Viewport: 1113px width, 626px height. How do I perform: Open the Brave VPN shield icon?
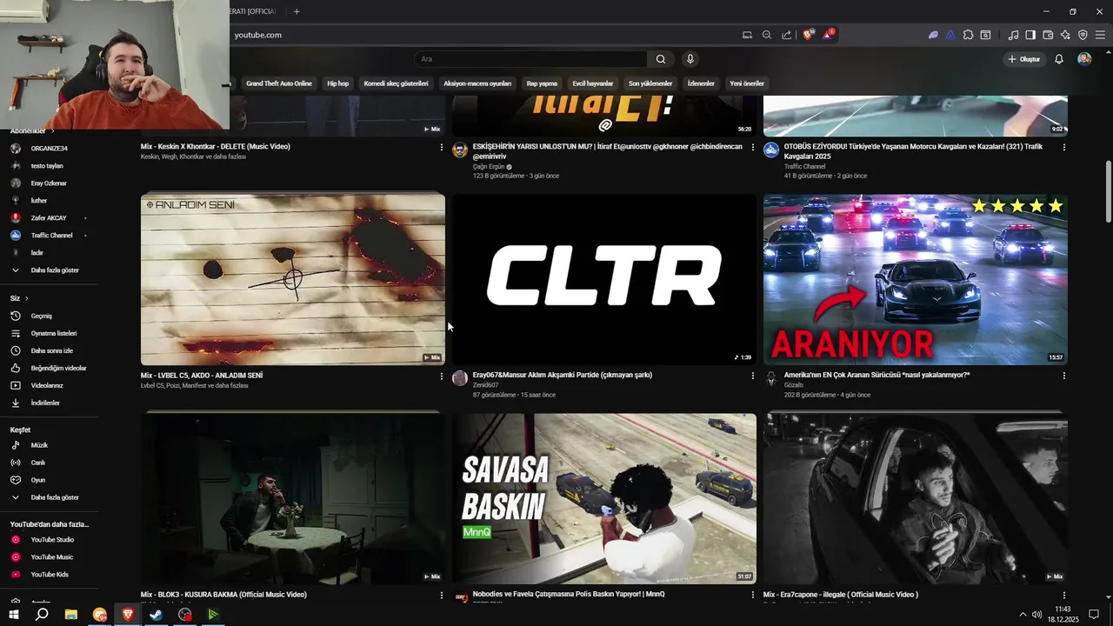coord(1083,35)
